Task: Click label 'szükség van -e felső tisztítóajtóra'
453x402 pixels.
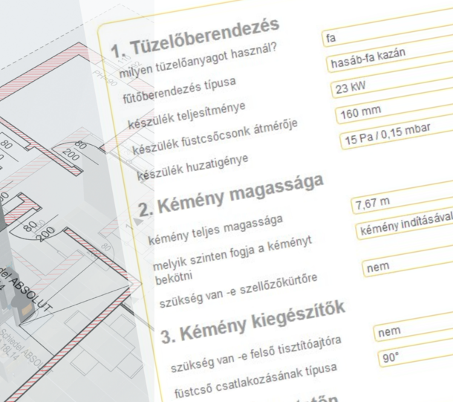Action: pyautogui.click(x=256, y=354)
